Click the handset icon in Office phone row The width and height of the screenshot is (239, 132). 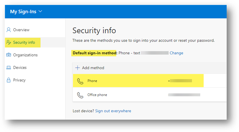pyautogui.click(x=80, y=95)
